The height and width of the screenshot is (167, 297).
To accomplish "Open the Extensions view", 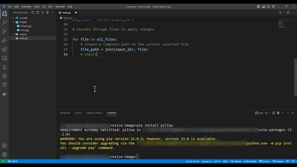I will [x=4, y=49].
